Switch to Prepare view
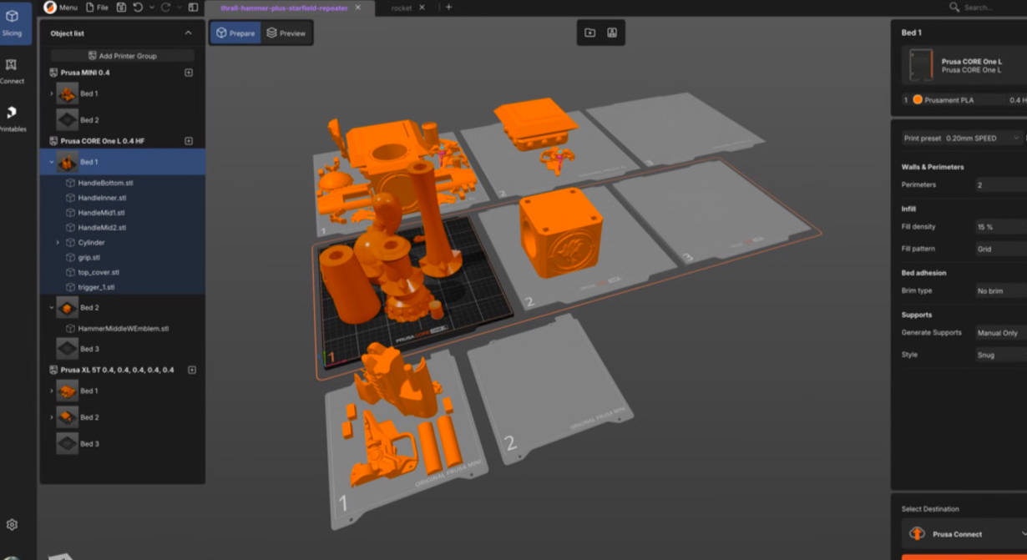 (236, 33)
